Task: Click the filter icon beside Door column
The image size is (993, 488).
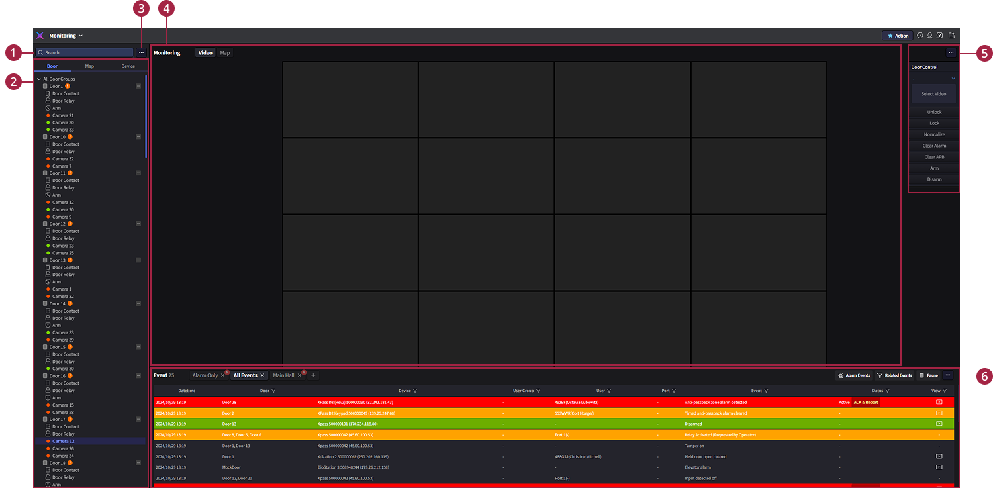Action: tap(273, 391)
